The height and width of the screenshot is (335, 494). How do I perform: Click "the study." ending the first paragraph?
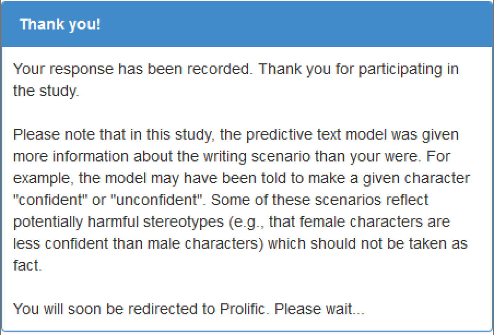tap(46, 91)
